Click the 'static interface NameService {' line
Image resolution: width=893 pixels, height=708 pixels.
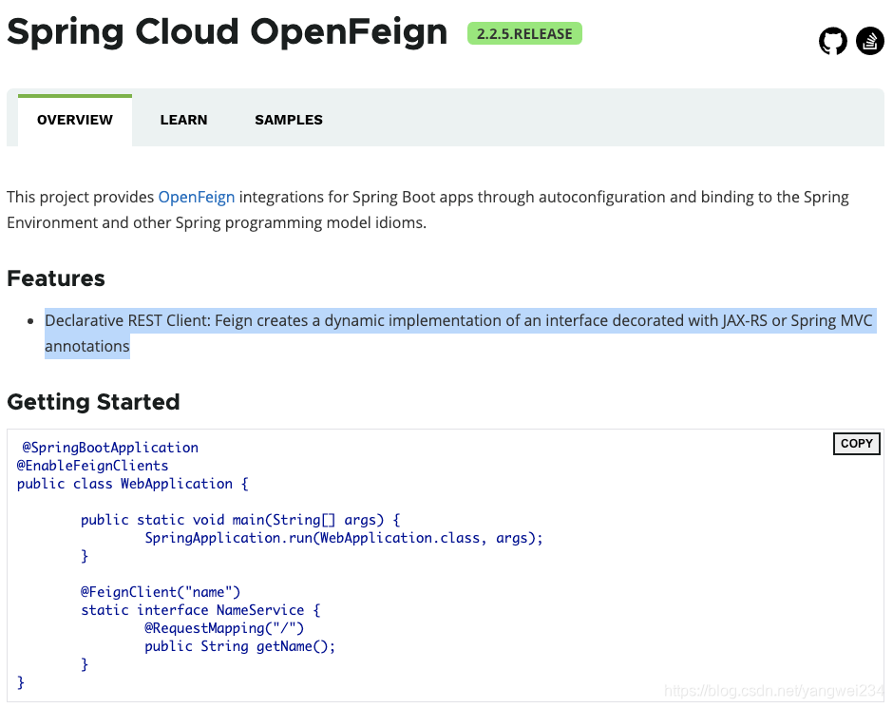pyautogui.click(x=200, y=611)
